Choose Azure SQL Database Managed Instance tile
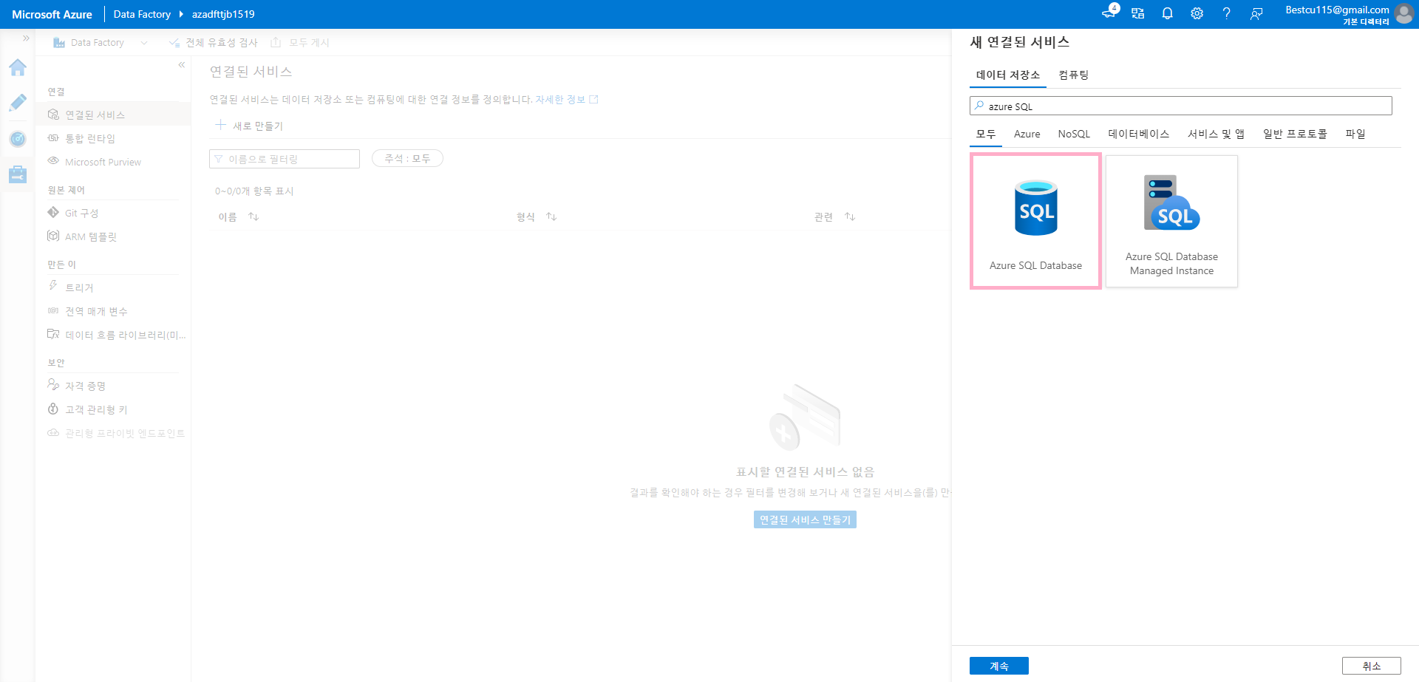The width and height of the screenshot is (1419, 682). tap(1171, 221)
